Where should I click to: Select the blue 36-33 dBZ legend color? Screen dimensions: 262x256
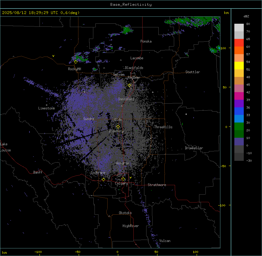click(239, 111)
